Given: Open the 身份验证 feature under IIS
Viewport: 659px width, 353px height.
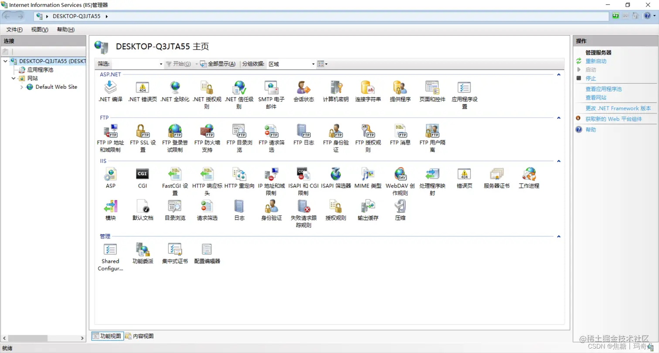Looking at the screenshot, I should [x=271, y=210].
